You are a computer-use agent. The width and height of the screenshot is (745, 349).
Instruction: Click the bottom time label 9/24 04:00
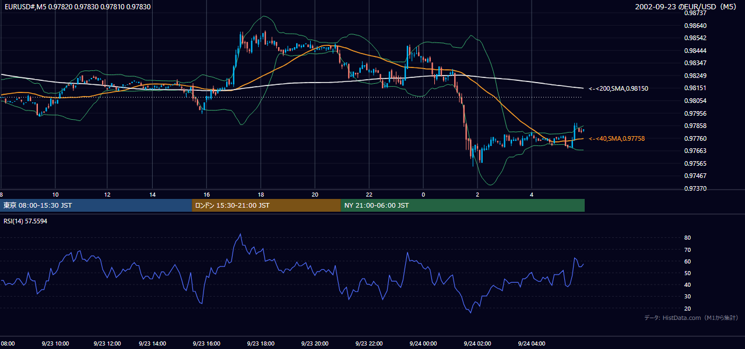coord(532,343)
